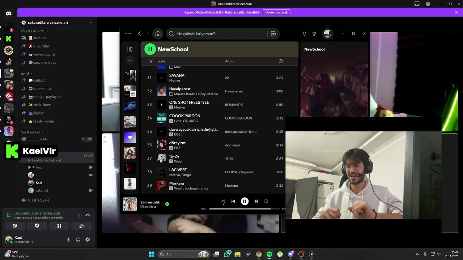Open Zamansızdık now-playing cover thumbnail

(130, 204)
